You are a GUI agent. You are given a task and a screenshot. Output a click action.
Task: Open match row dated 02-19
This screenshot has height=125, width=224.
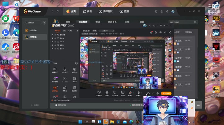point(184,86)
